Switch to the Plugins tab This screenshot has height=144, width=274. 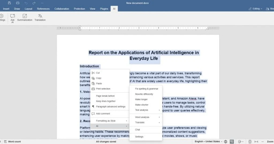[x=104, y=9]
